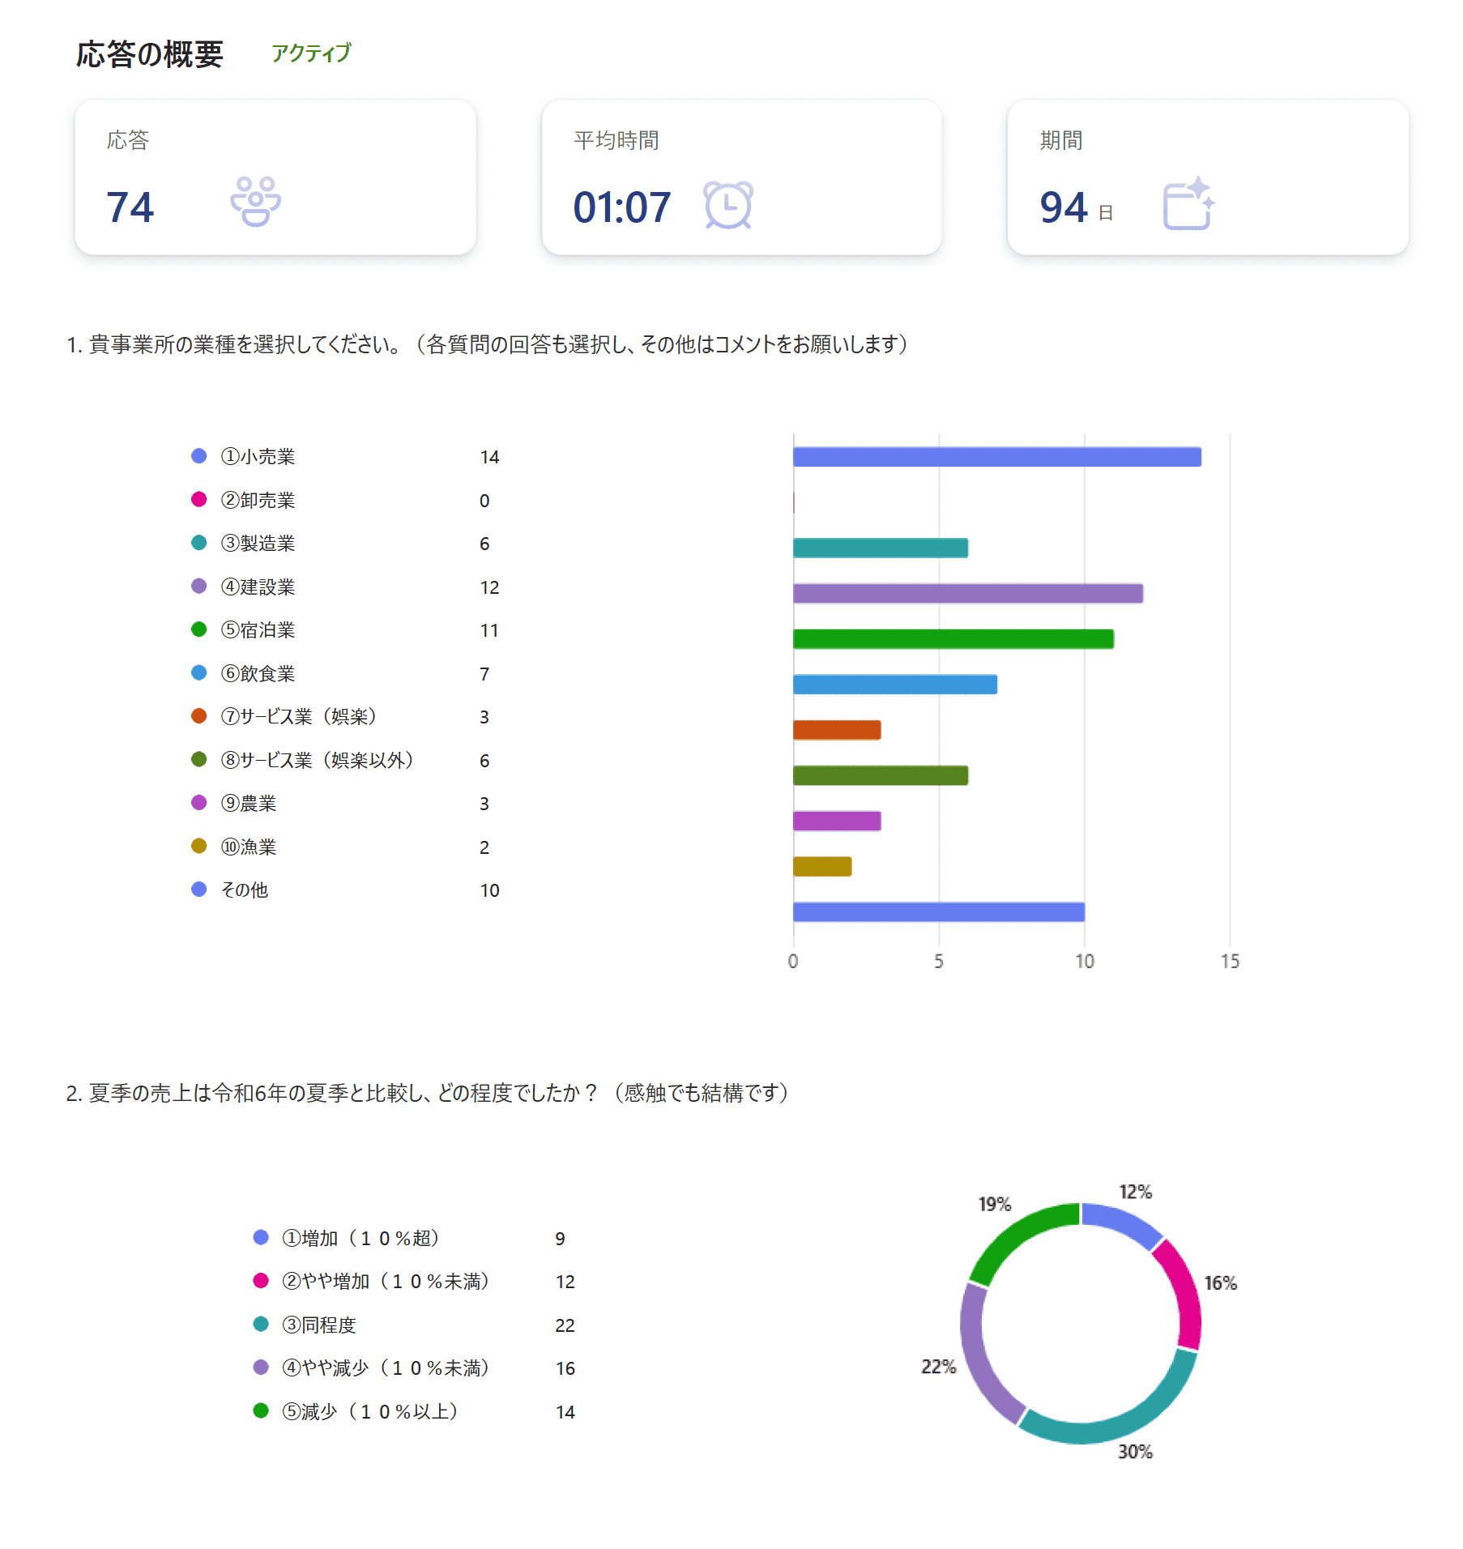Viewport: 1463px width, 1549px height.
Task: Click the blue dot beside ①小売業
Action: click(x=198, y=456)
